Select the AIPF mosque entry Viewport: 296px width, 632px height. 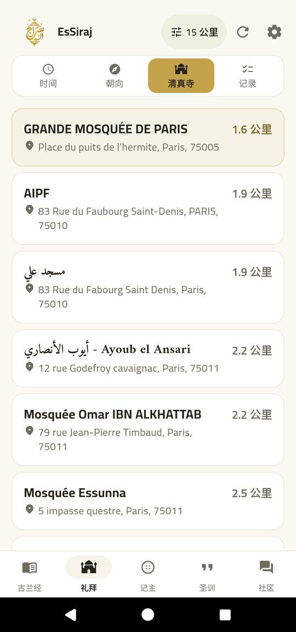148,209
